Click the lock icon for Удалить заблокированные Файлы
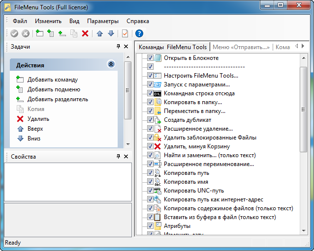Screen dimensions: 314x251 click(157, 138)
